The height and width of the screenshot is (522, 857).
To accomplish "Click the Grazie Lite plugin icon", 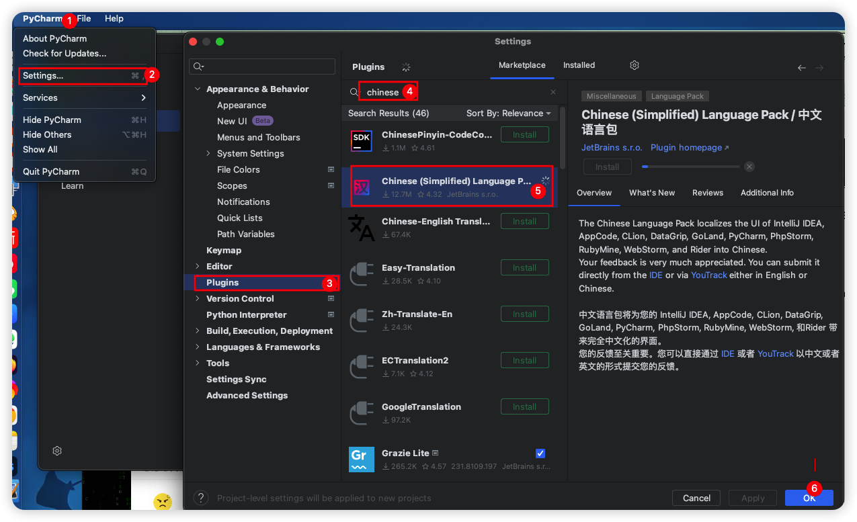I will [x=361, y=459].
